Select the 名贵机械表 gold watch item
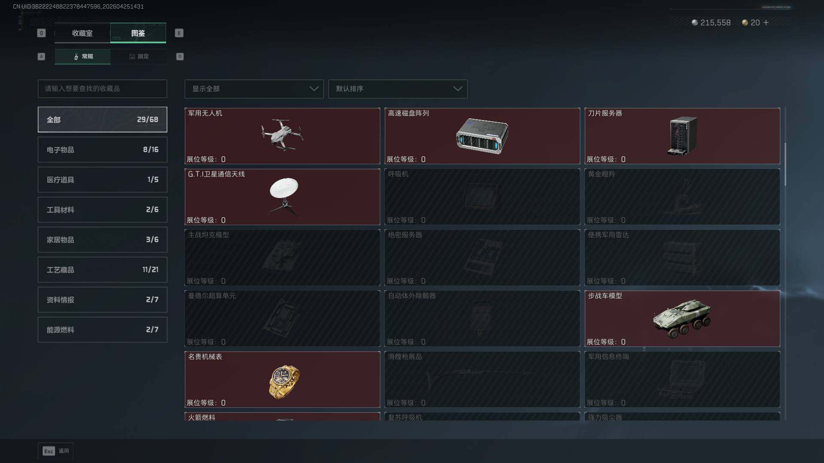Image resolution: width=824 pixels, height=463 pixels. click(x=282, y=379)
